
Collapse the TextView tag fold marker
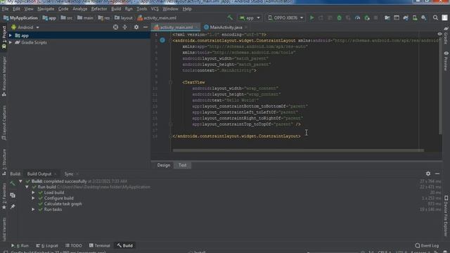(x=170, y=82)
